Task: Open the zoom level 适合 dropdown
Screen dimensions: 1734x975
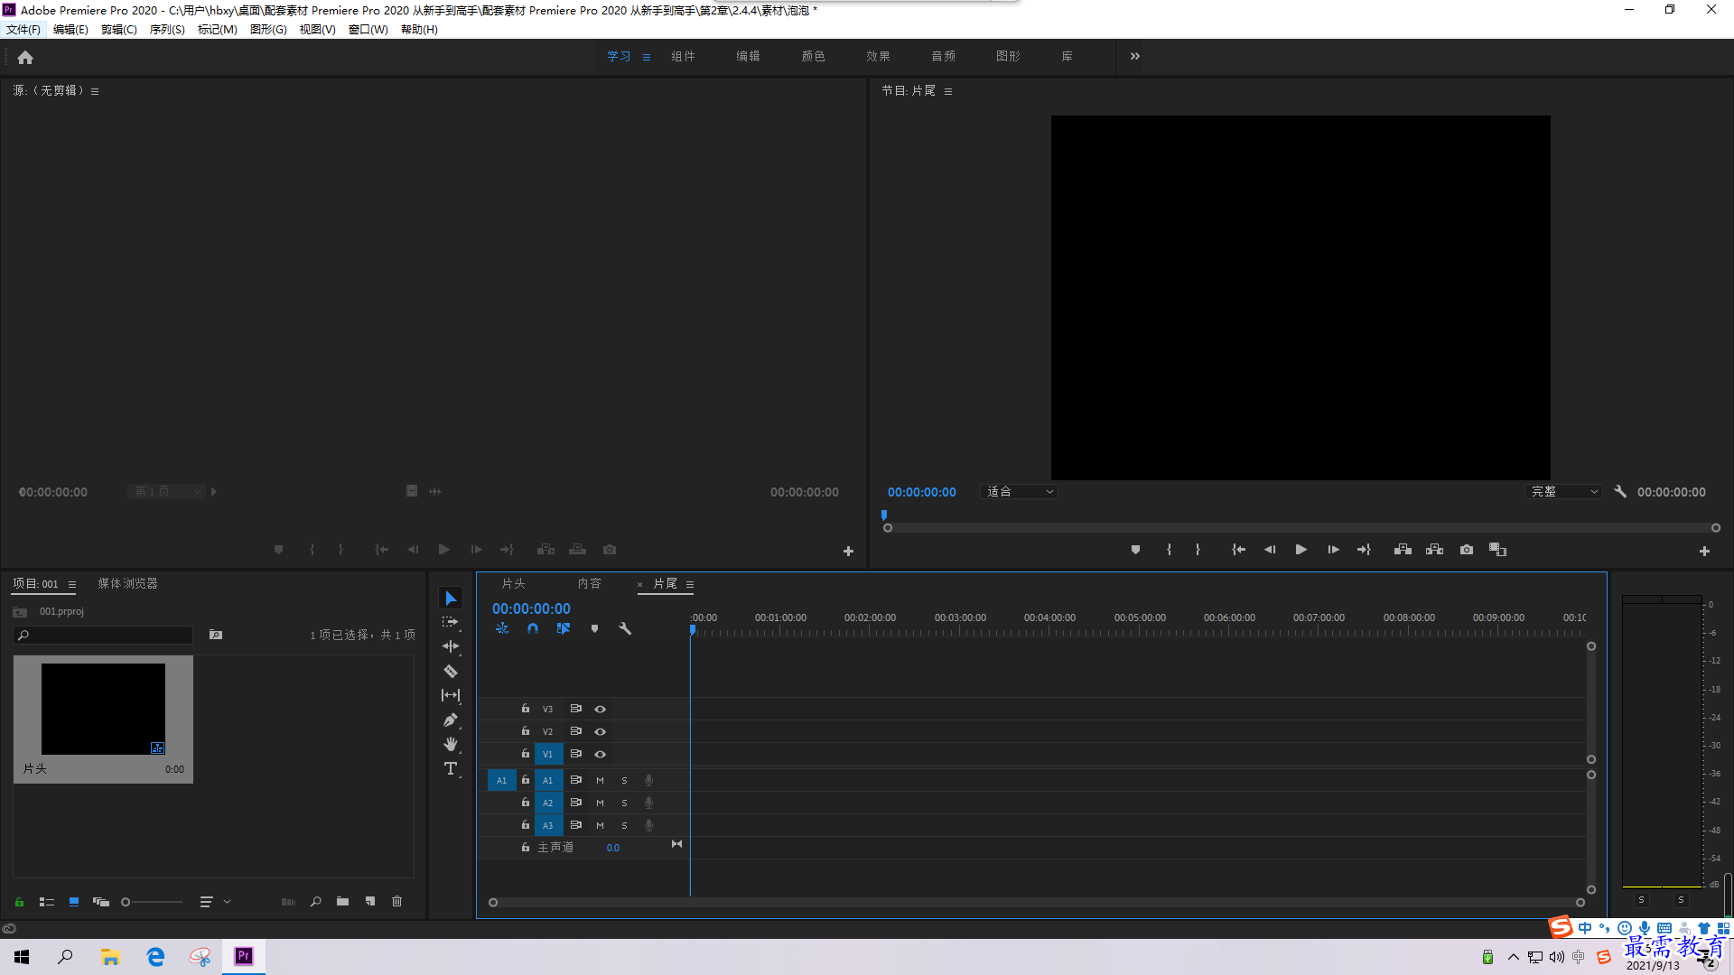Action: [x=1019, y=492]
